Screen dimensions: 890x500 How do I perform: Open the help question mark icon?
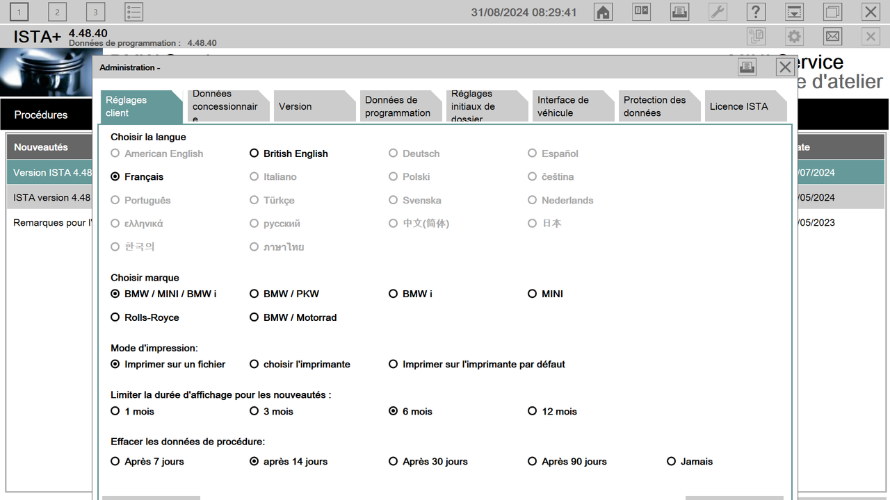pos(756,12)
